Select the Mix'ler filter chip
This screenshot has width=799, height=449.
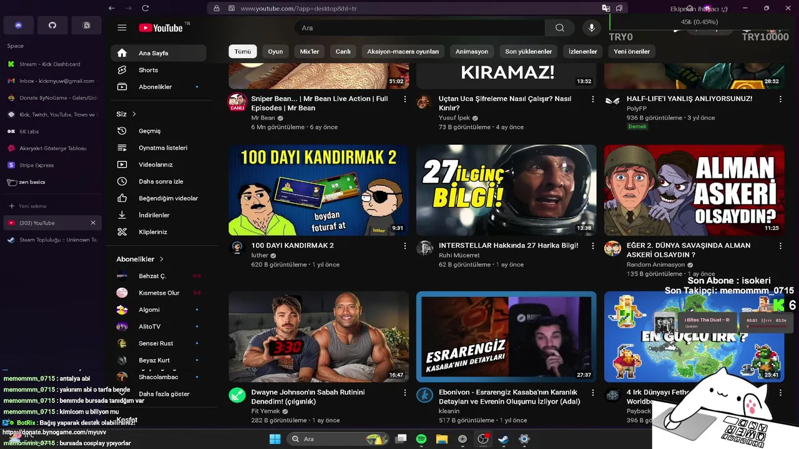[x=310, y=52]
